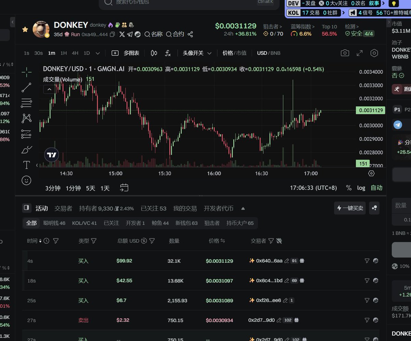Search by contract (合约)
The image size is (411, 341).
pyautogui.click(x=175, y=34)
